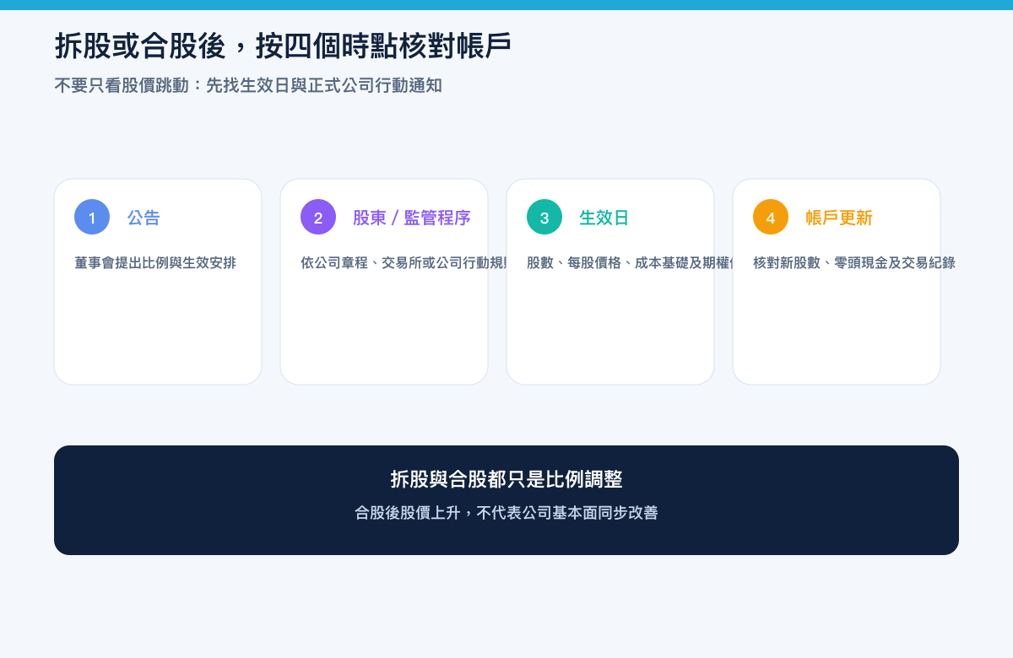Click the teal step 3 circle
Image resolution: width=1013 pixels, height=658 pixels.
click(x=544, y=217)
